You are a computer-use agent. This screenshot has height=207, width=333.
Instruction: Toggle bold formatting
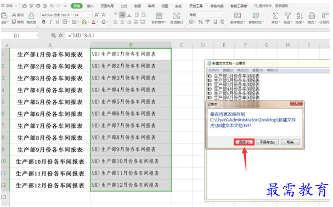[44, 22]
